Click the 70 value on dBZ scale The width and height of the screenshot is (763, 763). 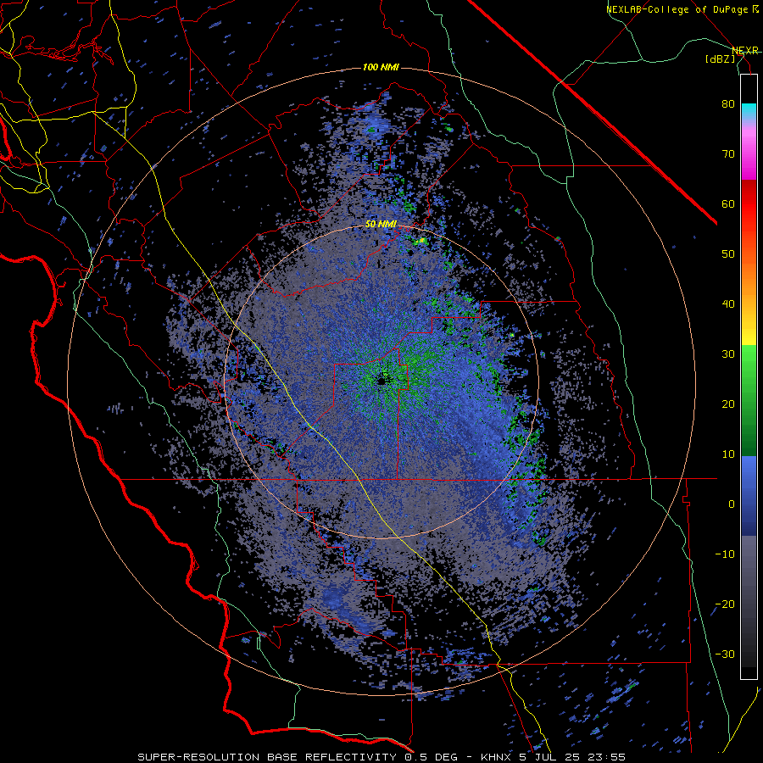[728, 154]
